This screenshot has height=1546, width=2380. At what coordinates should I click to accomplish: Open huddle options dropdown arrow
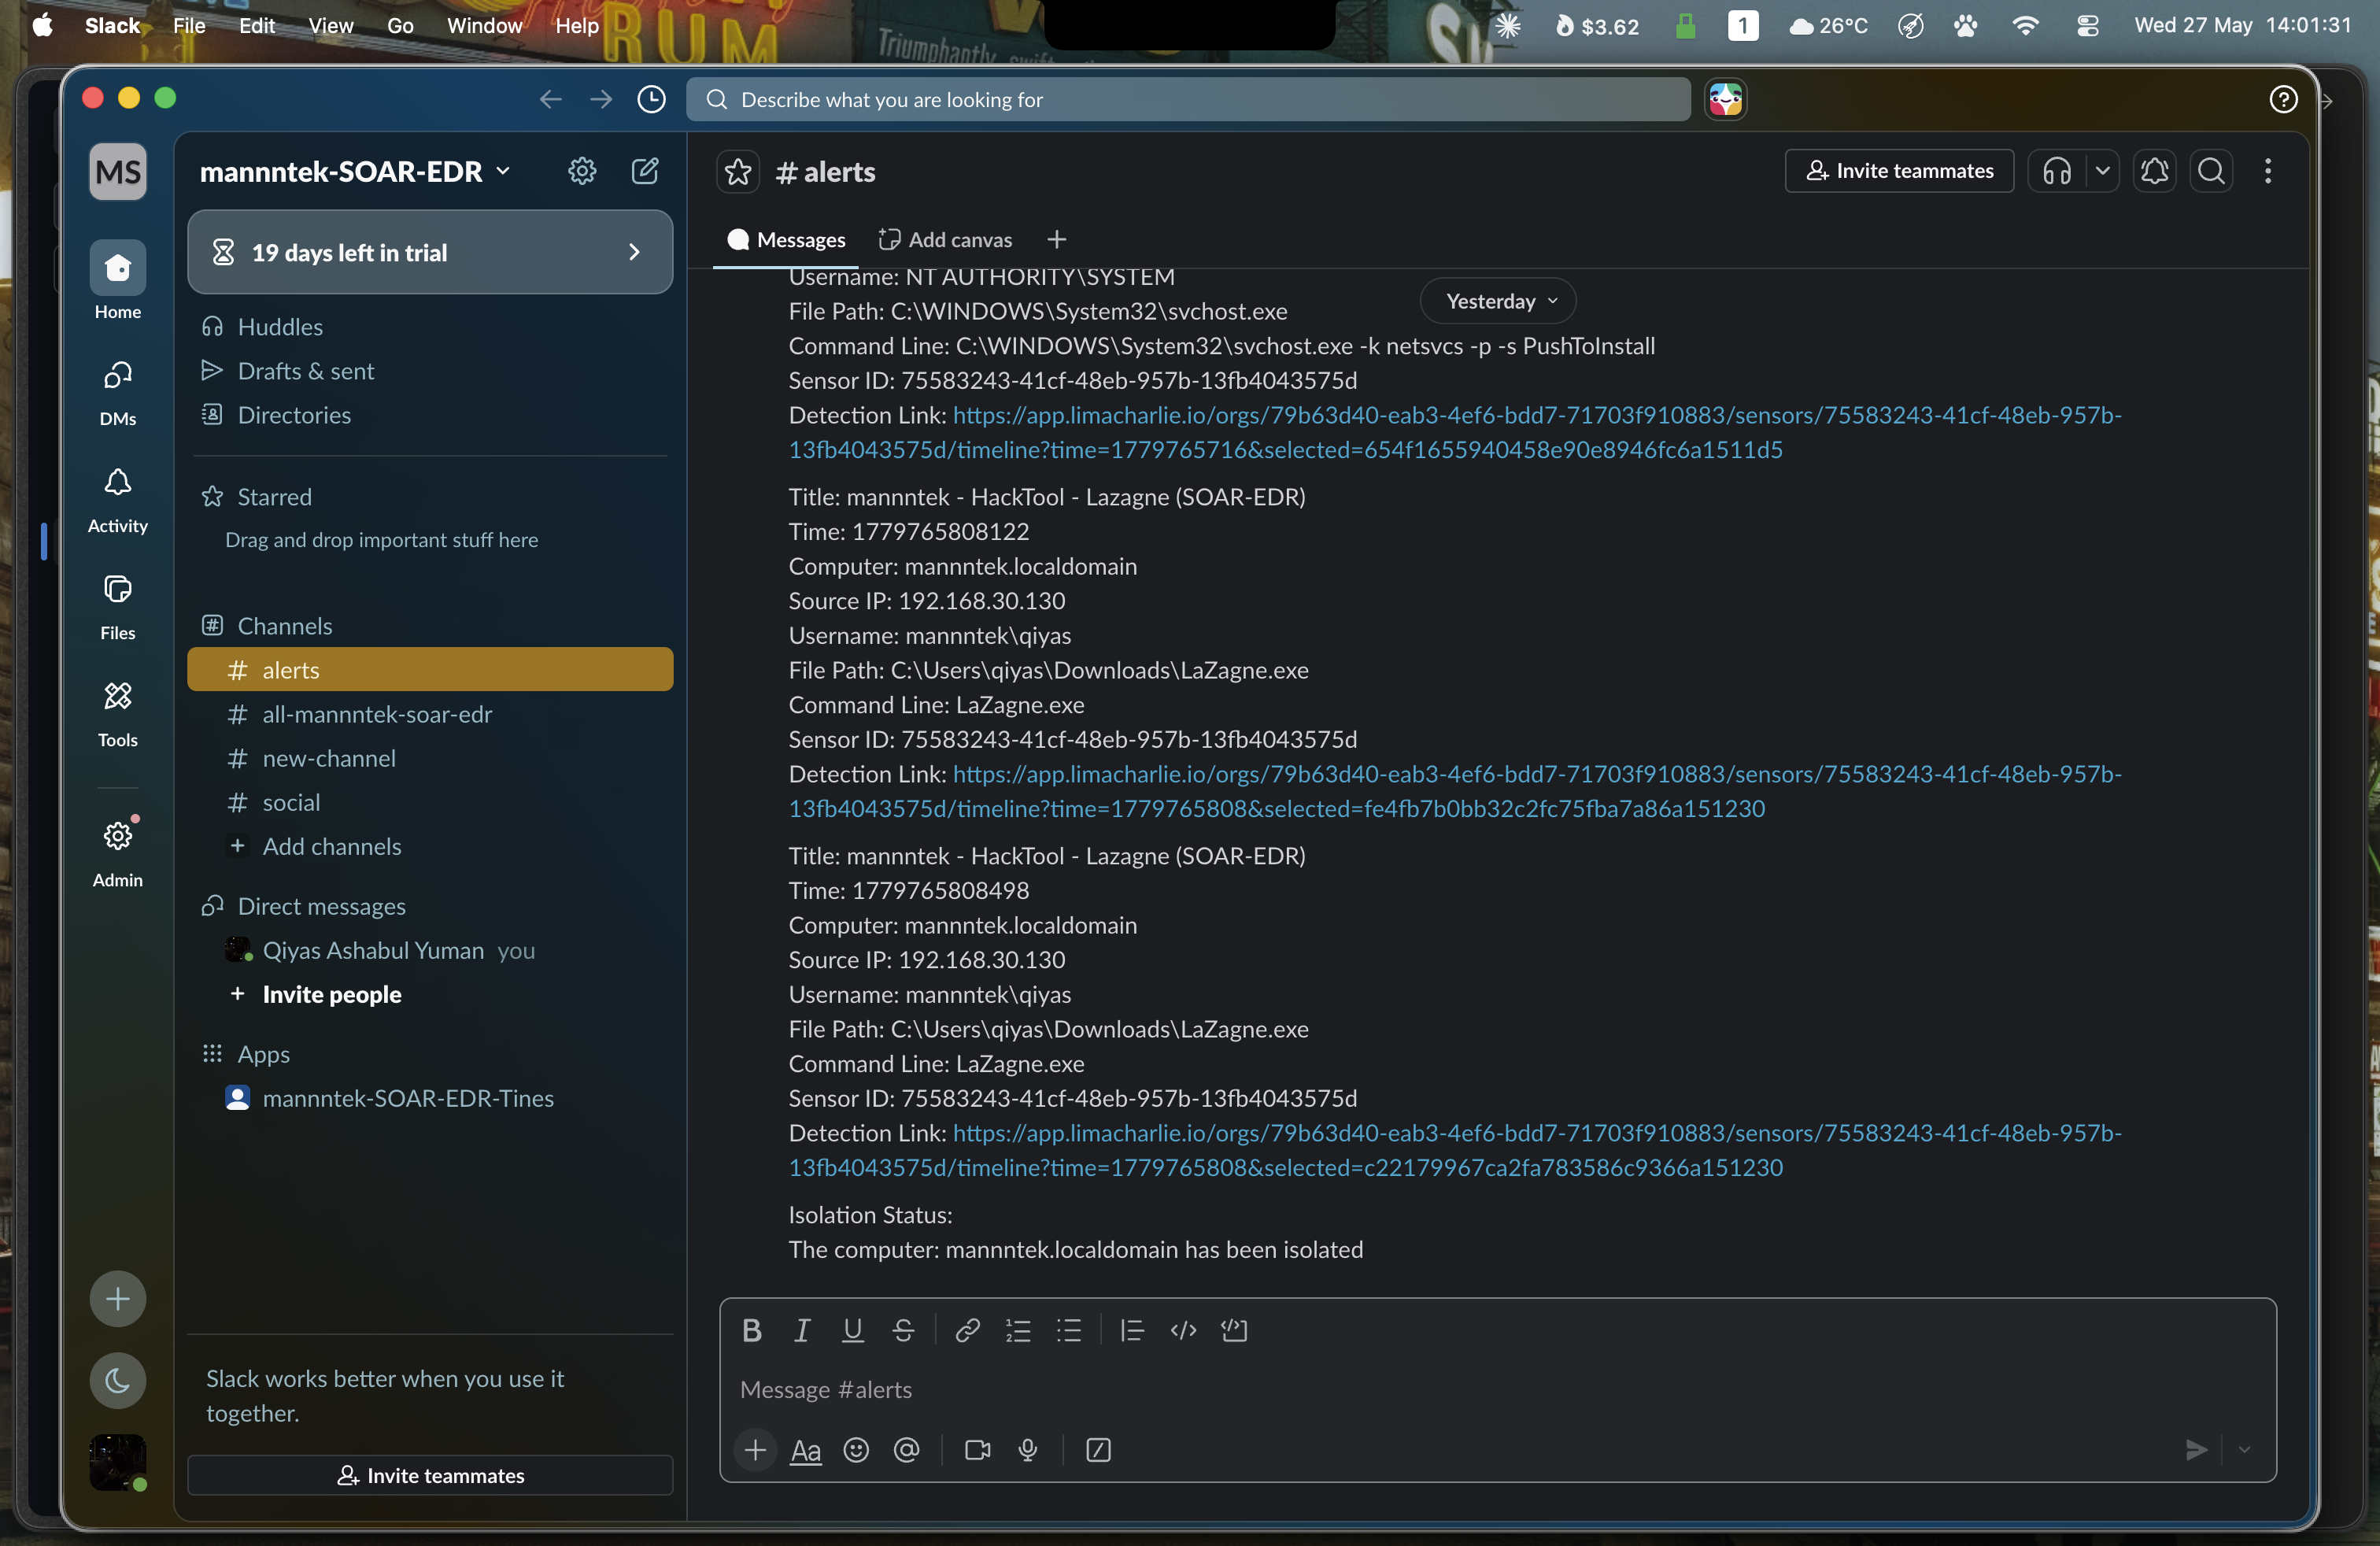(x=2102, y=172)
